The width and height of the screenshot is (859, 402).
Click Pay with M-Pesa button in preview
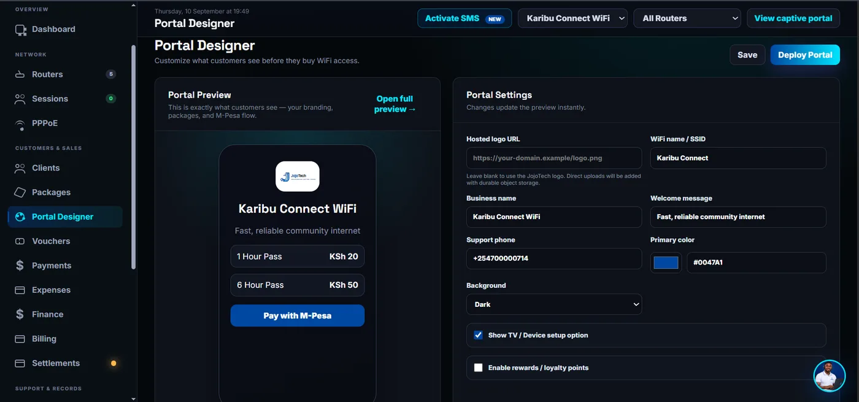coord(298,315)
